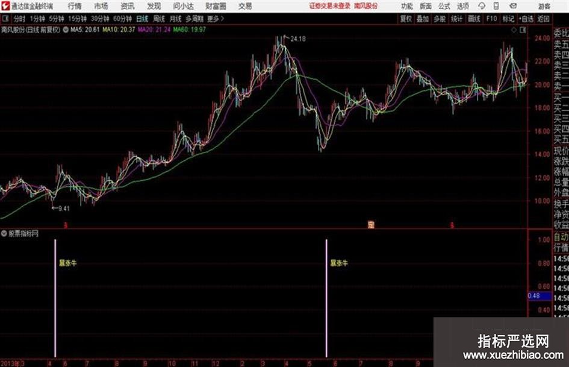This screenshot has height=367, width=569.
Task: Click the MA60: 19.97 indicator label
Action: point(189,30)
